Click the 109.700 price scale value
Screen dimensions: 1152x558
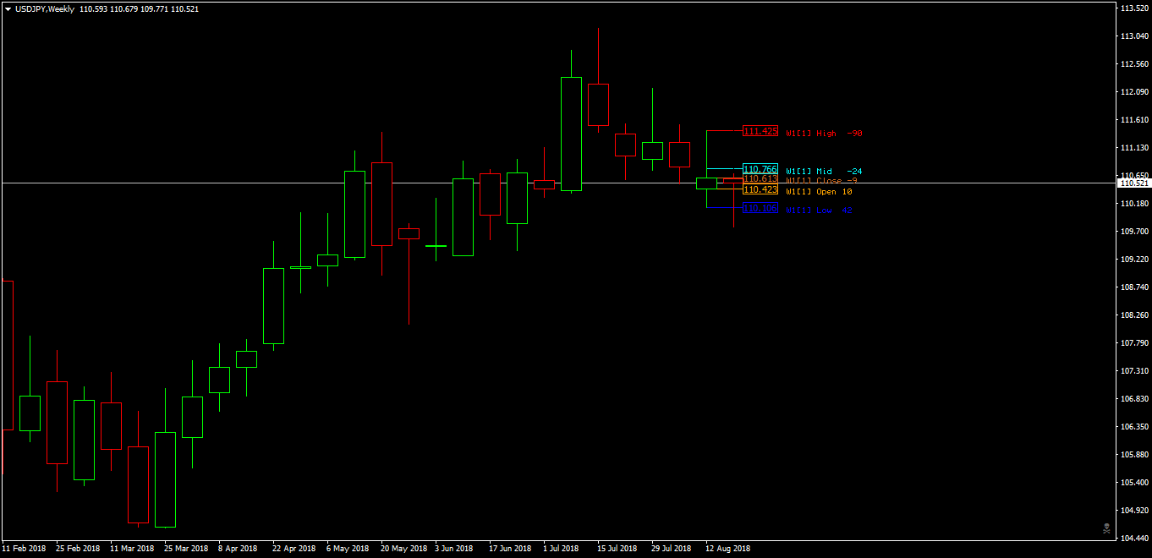pos(1134,232)
